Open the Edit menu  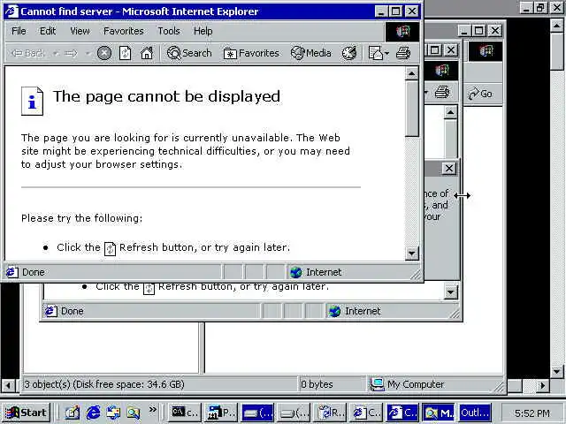[48, 31]
